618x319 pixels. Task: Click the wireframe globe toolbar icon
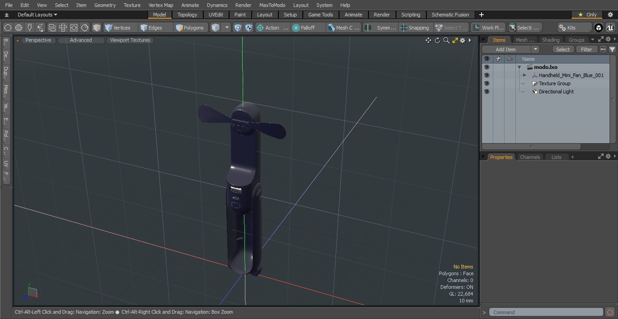pyautogui.click(x=19, y=28)
